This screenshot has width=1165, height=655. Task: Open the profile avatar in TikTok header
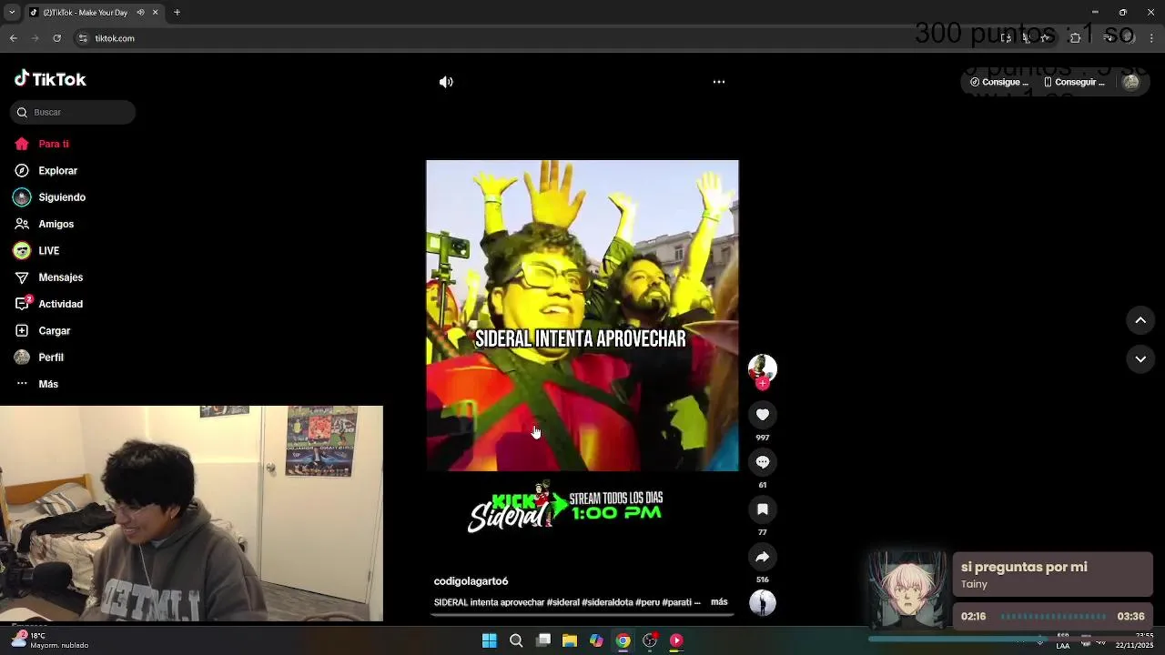tap(1131, 82)
